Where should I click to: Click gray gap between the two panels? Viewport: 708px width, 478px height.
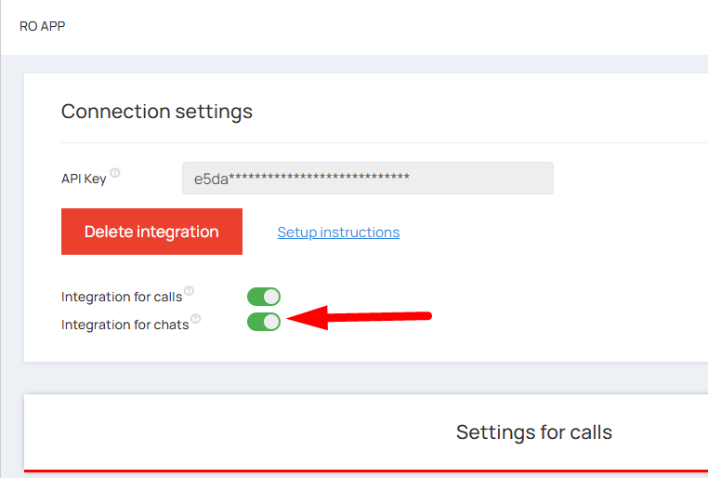pyautogui.click(x=372, y=378)
